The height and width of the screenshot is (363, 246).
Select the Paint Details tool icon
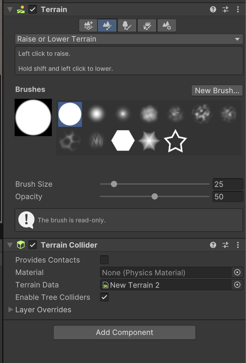(x=147, y=25)
